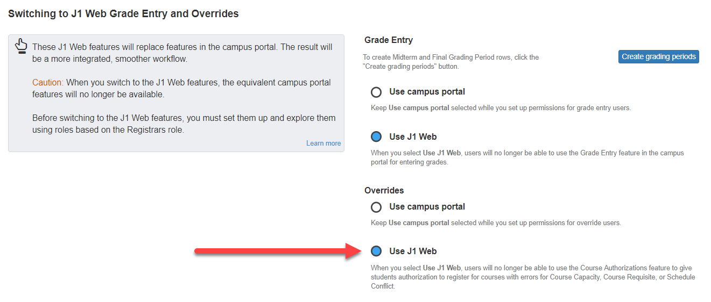
Task: Click the Grade Entry section heading
Action: [389, 40]
